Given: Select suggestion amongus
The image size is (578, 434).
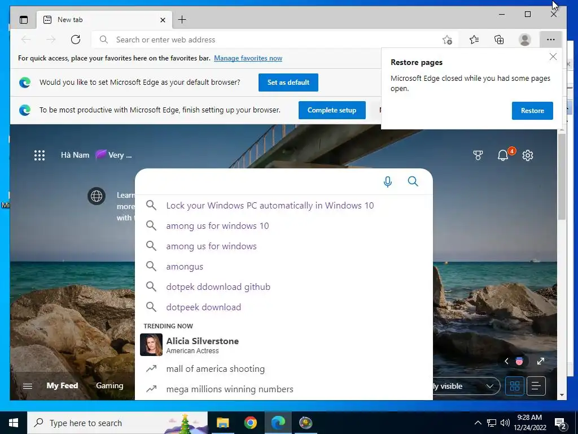Looking at the screenshot, I should click(x=284, y=266).
